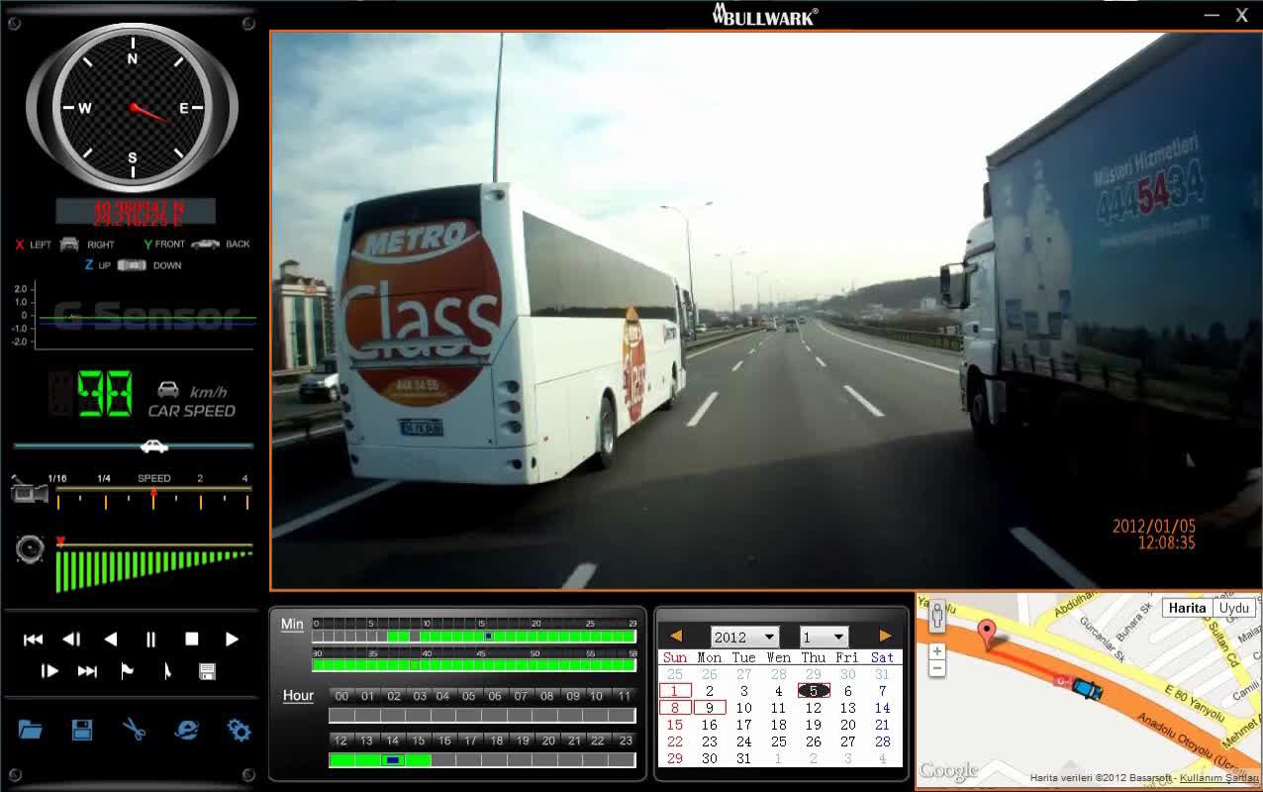Click the dashcam video frame
Viewport: 1263px width, 792px height.
tap(766, 311)
